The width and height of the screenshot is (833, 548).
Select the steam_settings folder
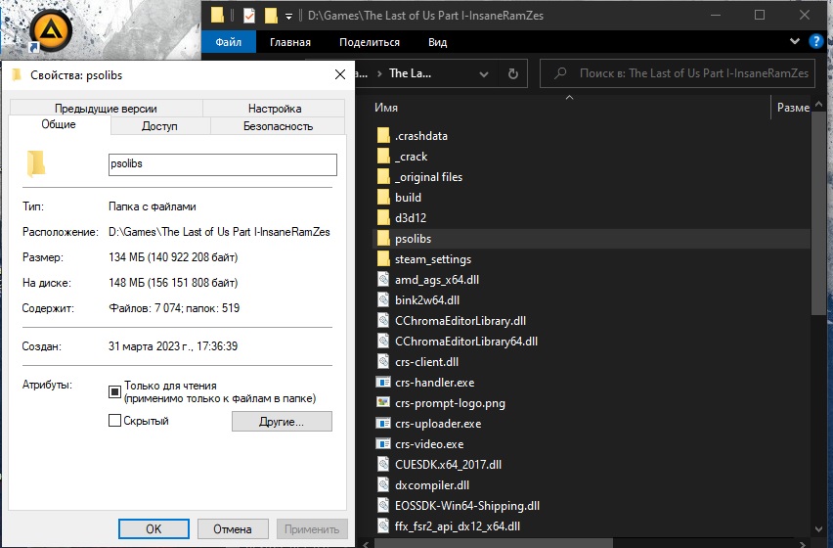click(x=432, y=259)
